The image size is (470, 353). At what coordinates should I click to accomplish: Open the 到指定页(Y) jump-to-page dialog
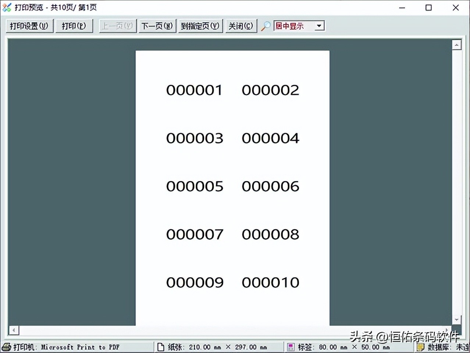(200, 26)
